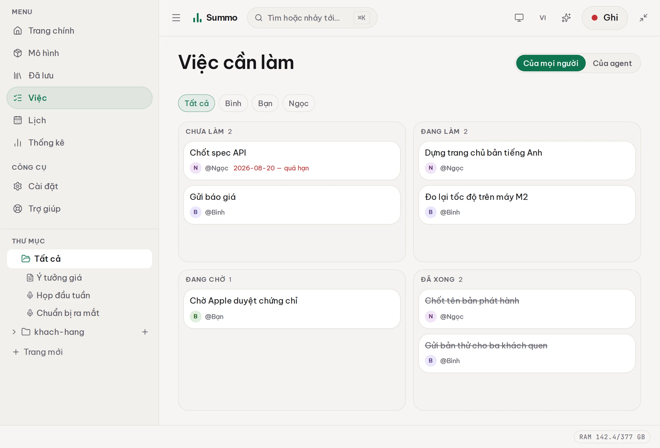Select Tất cả folder in Thư mục
The width and height of the screenshot is (660, 448).
click(x=80, y=259)
